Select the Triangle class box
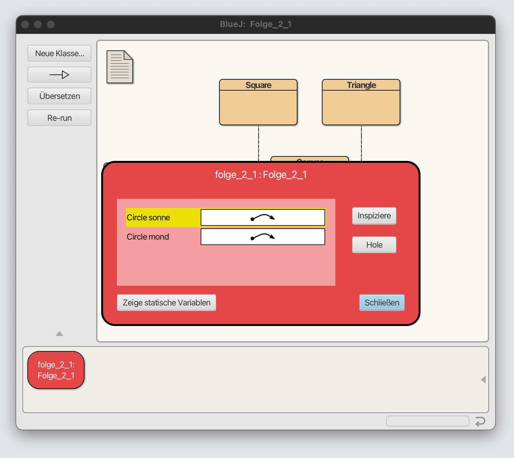This screenshot has height=458, width=514. tap(361, 102)
